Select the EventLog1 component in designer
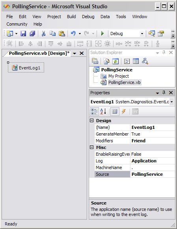The width and height of the screenshot is (177, 229). click(26, 68)
